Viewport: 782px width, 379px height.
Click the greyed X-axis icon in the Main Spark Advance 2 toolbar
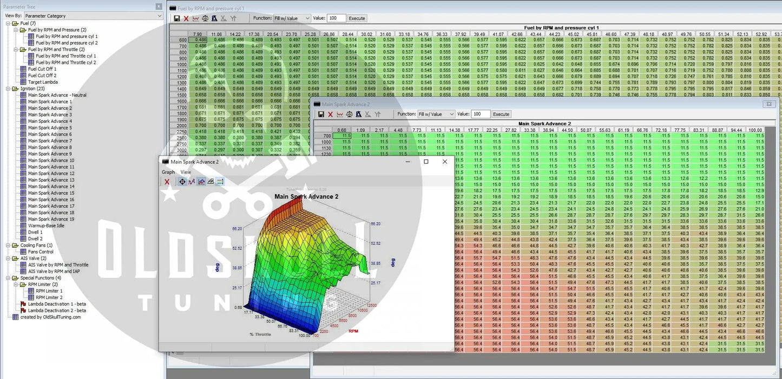368,114
